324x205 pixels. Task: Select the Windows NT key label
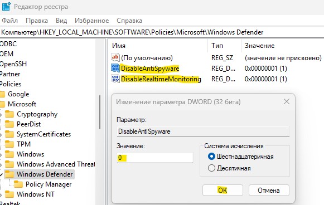[x=36, y=194]
